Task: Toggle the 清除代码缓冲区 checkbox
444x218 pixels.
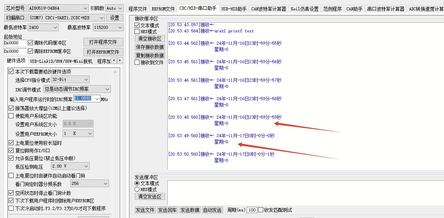Action: click(31, 43)
